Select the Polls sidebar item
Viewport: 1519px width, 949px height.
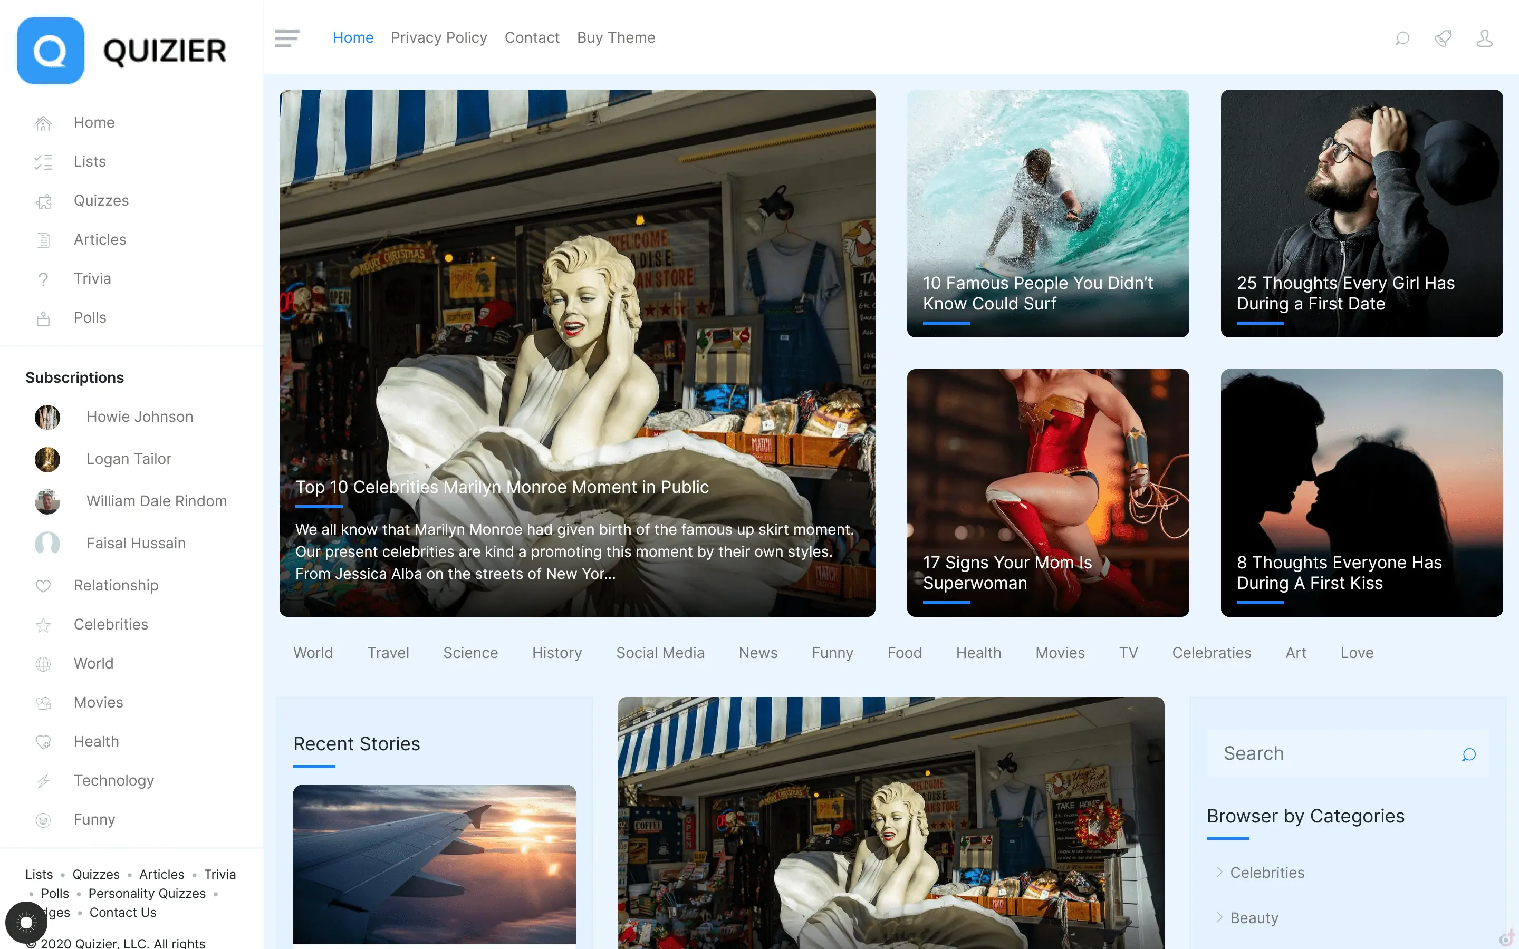[x=89, y=317]
